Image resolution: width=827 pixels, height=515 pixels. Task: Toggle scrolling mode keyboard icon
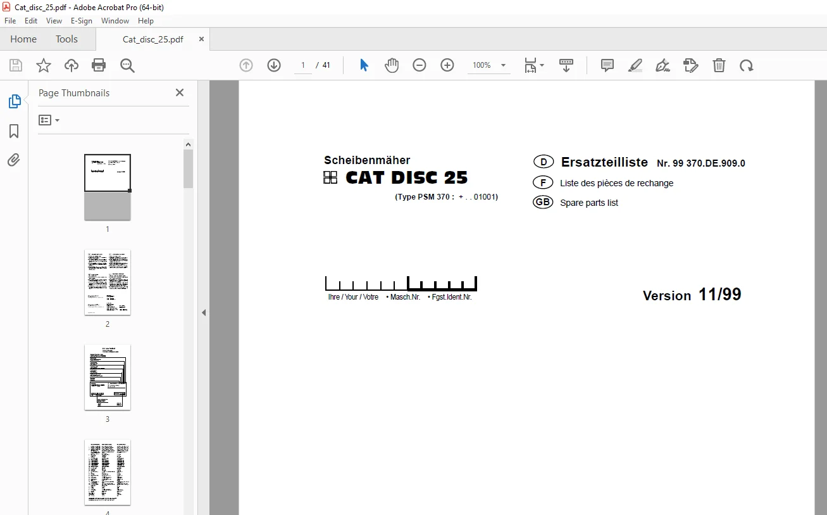[x=566, y=65]
